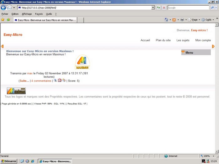
Task: Click the Démarrer start button
Action: pyautogui.click(x=9, y=161)
